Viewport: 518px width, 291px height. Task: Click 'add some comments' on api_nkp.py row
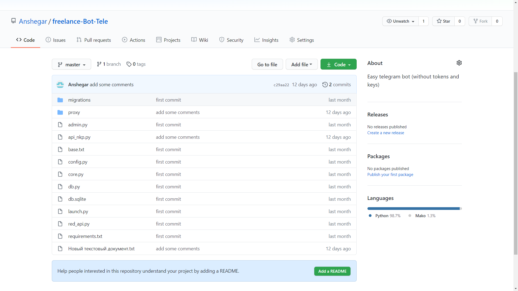tap(178, 137)
